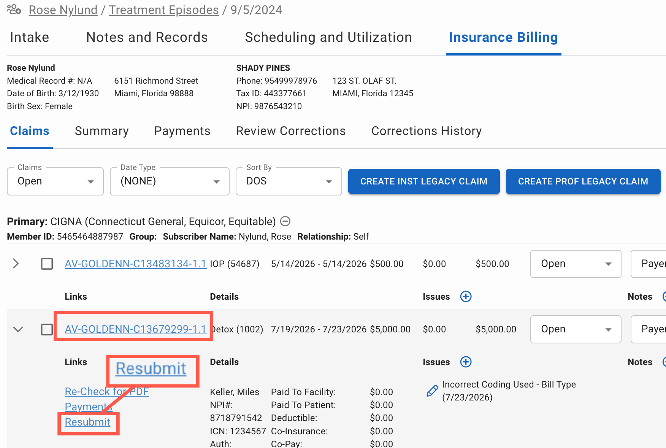
Task: Click the Tax ID: 443377661 text
Action: [271, 93]
